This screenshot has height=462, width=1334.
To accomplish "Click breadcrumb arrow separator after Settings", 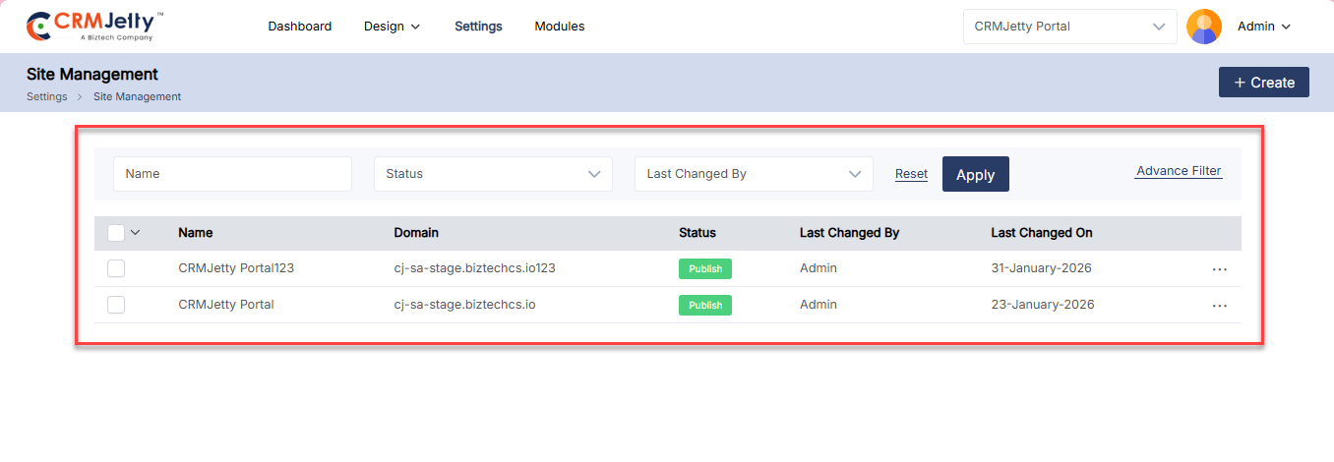I will click(80, 97).
